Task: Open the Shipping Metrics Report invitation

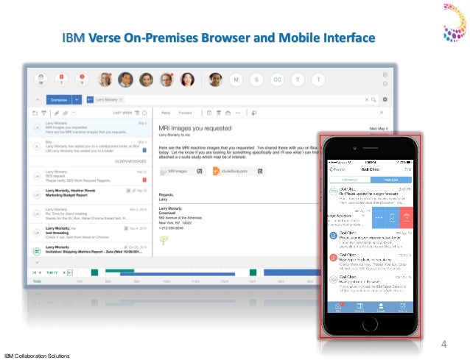Action: [x=90, y=250]
